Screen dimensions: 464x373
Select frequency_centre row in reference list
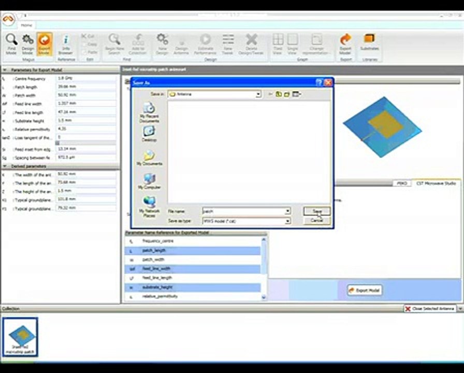pos(193,241)
